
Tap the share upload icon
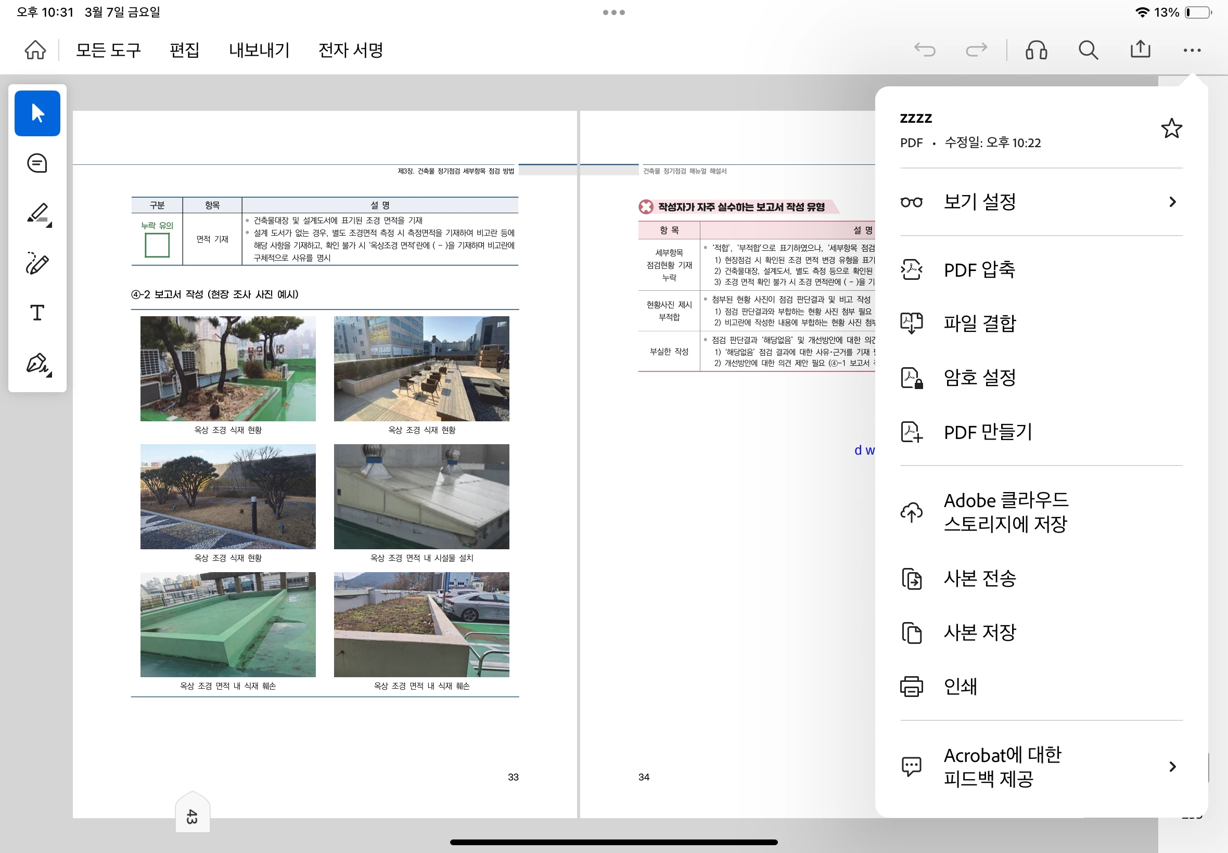click(1140, 49)
